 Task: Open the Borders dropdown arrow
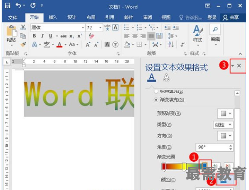[145, 44]
